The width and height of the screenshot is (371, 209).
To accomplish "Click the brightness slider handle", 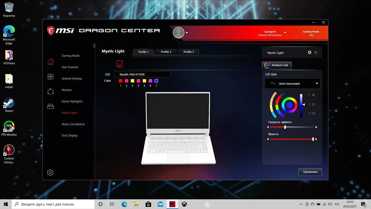I will coord(313,139).
